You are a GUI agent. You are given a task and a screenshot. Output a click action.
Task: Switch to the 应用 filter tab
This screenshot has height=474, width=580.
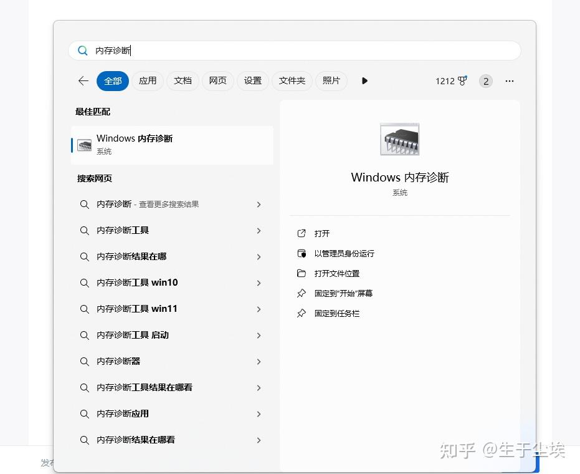[148, 80]
